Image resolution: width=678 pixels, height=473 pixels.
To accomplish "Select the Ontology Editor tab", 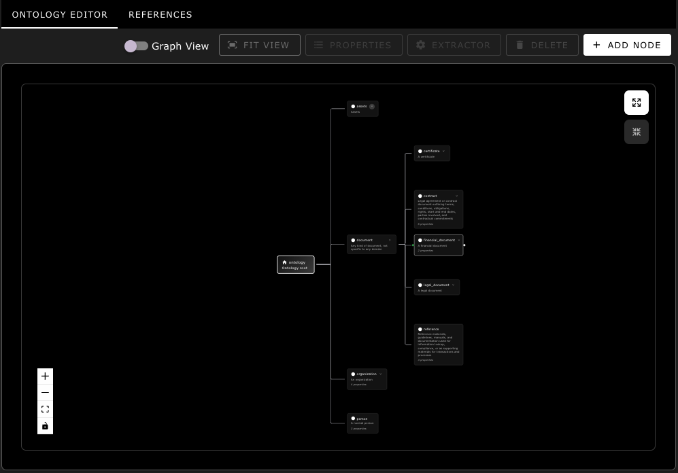I will pyautogui.click(x=60, y=14).
